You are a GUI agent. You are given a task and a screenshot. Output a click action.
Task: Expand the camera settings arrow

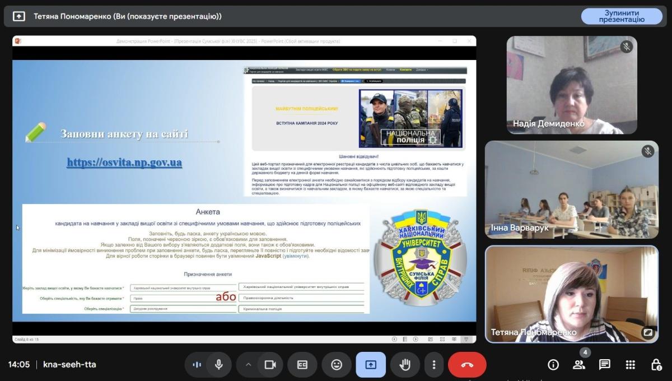(248, 365)
